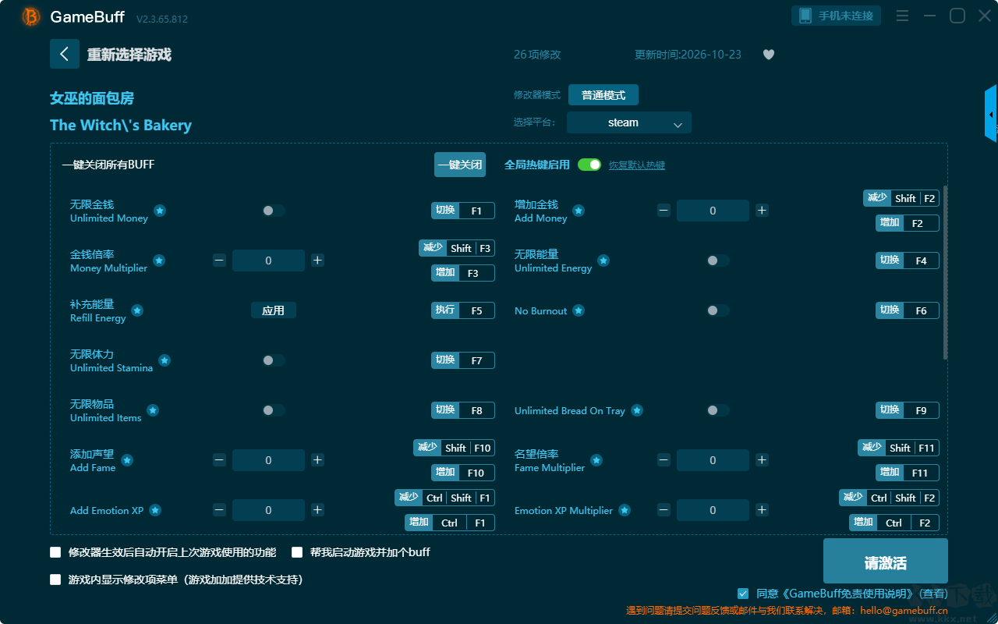Open the hamburger menu icon in title bar
This screenshot has height=624, width=998.
click(902, 16)
